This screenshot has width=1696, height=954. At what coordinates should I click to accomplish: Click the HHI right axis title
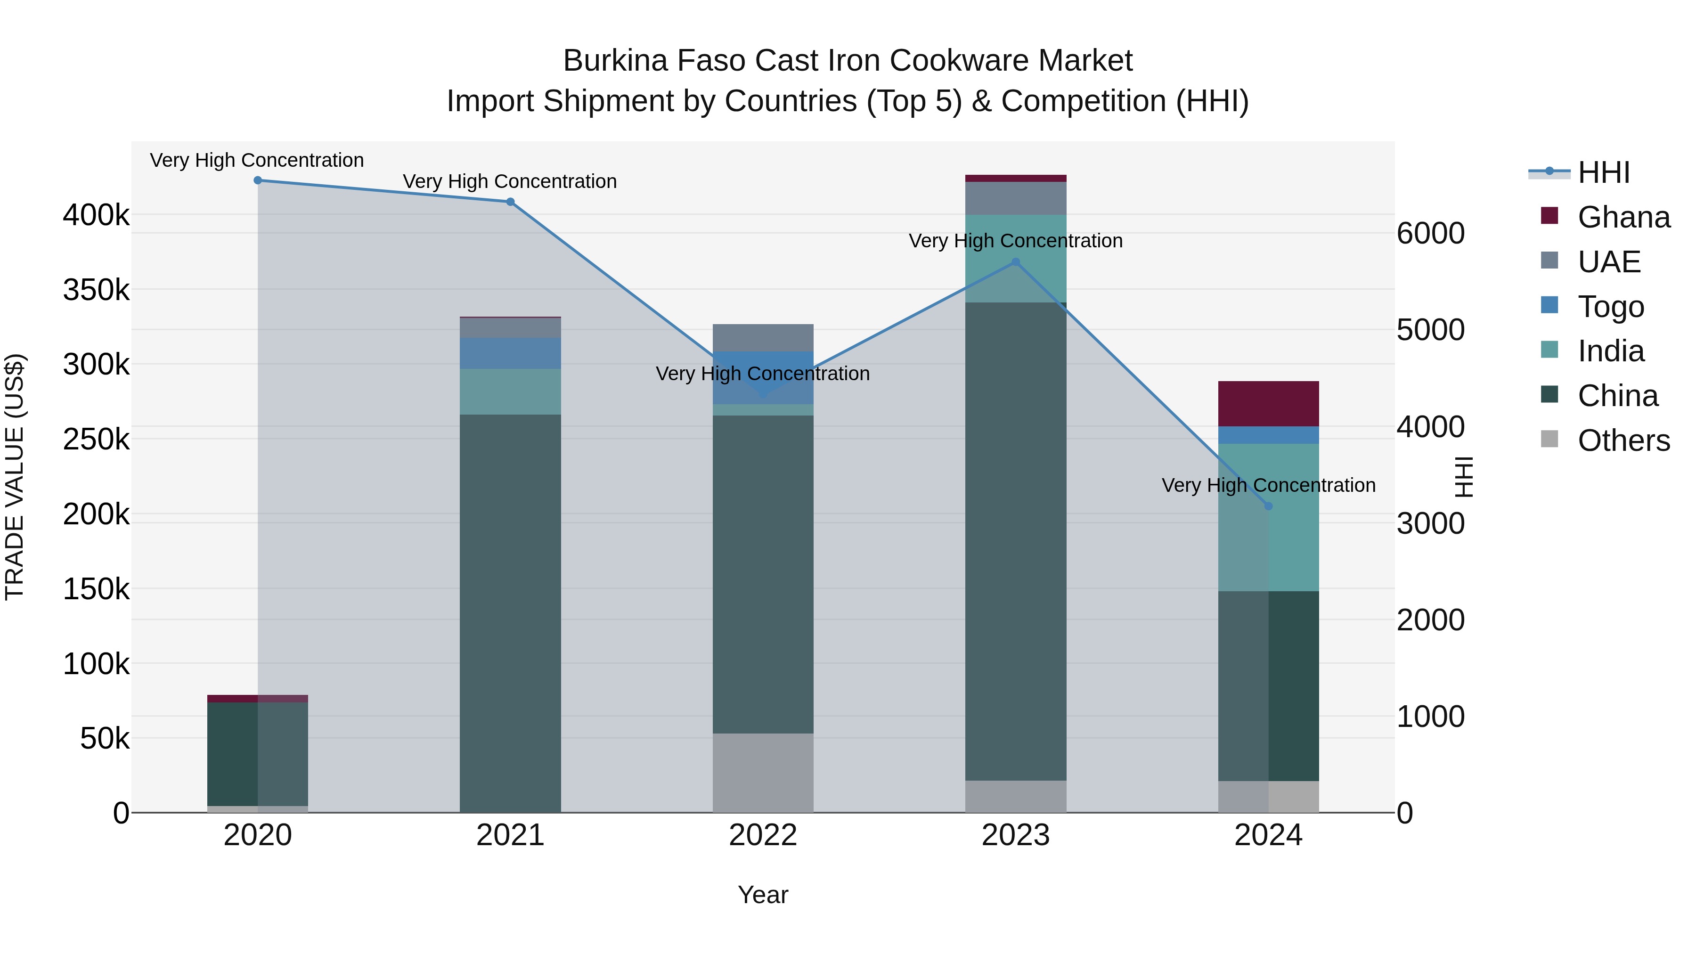click(x=1463, y=477)
